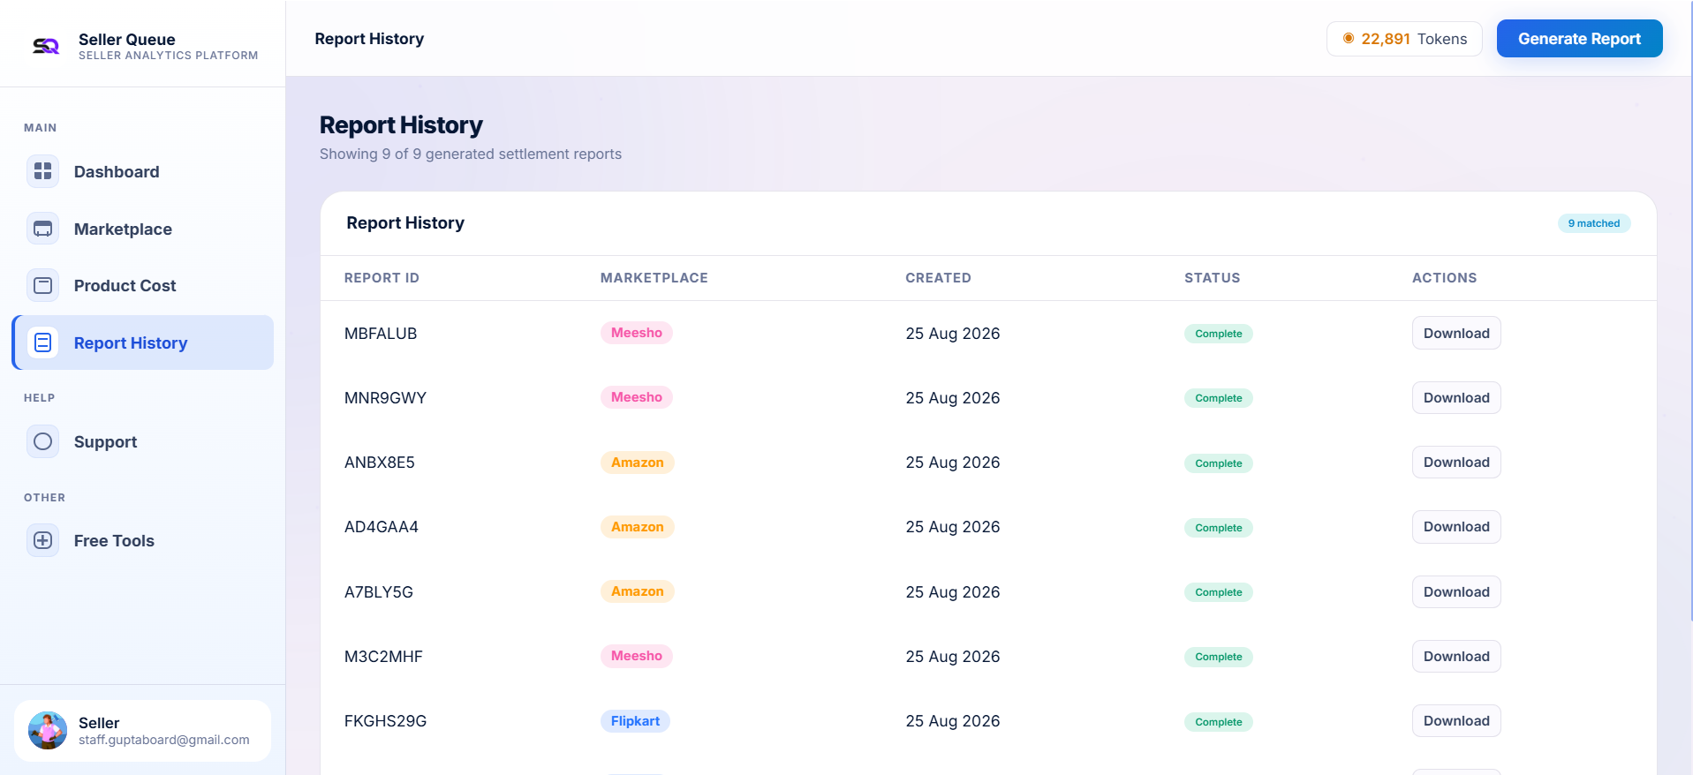1693x775 pixels.
Task: Click the 22,891 Tokens balance pill
Action: tap(1404, 39)
